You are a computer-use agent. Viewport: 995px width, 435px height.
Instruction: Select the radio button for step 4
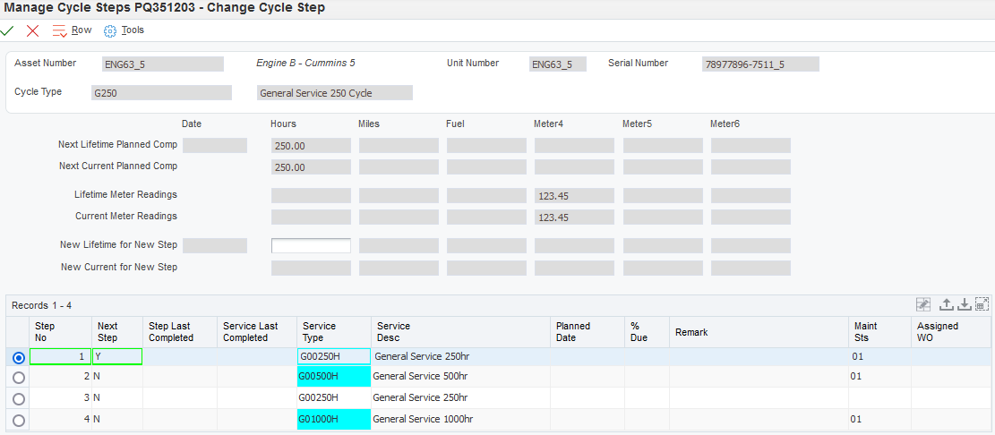(x=19, y=420)
